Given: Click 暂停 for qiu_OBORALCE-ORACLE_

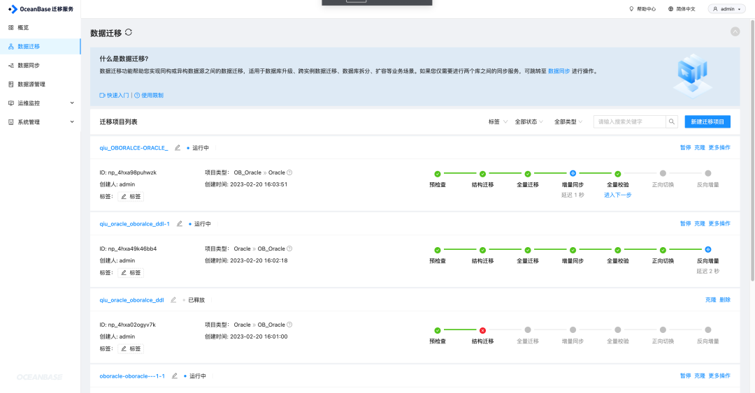Looking at the screenshot, I should [685, 148].
